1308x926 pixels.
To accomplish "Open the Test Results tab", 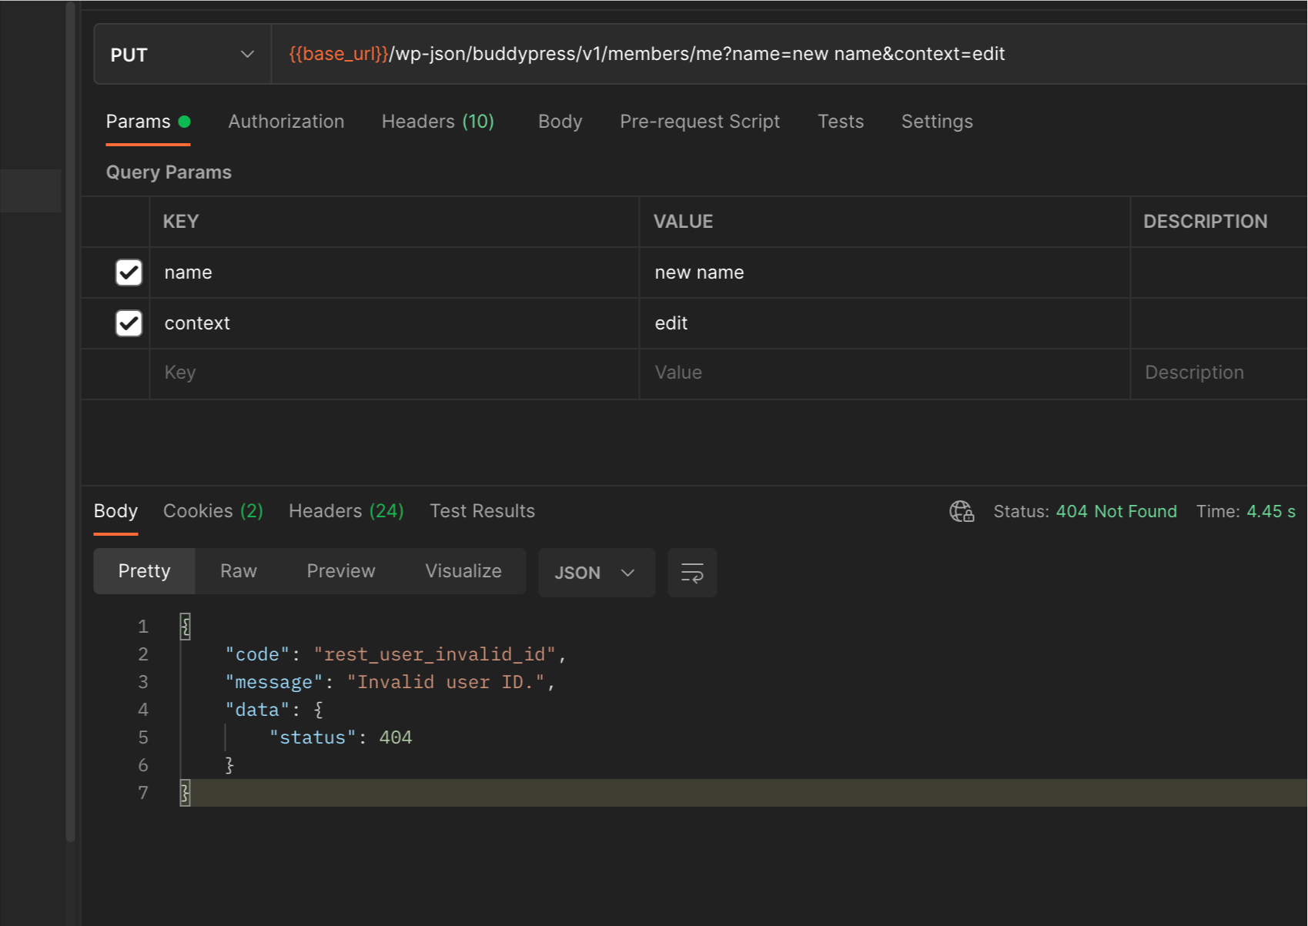I will pyautogui.click(x=482, y=511).
